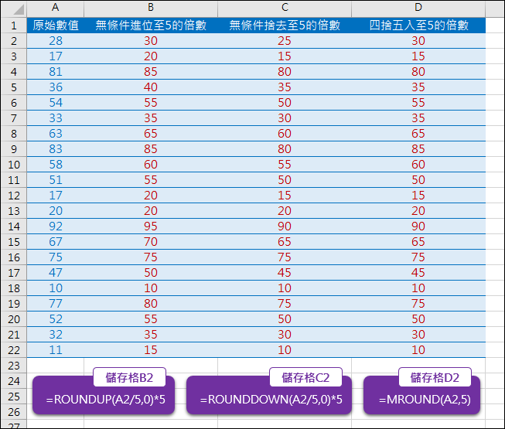Click header cell 四捨五入至5的倍數
The width and height of the screenshot is (505, 429).
[418, 25]
